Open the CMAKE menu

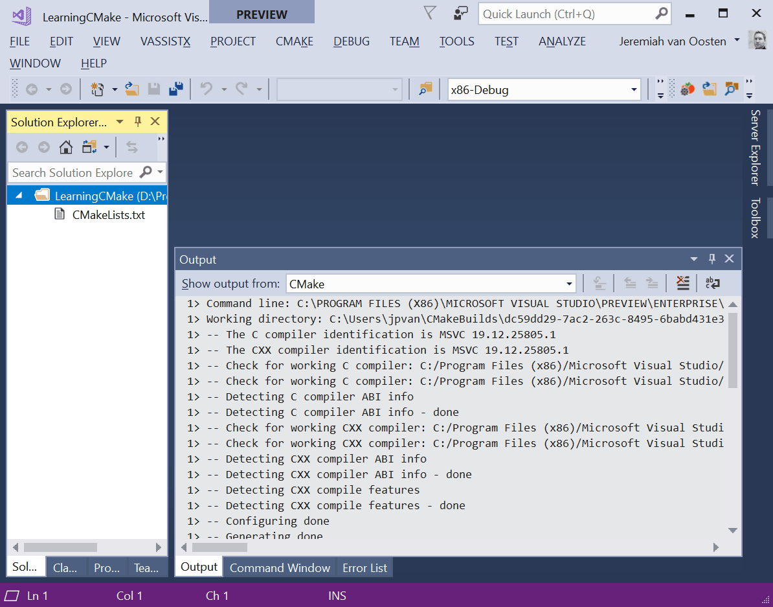295,41
